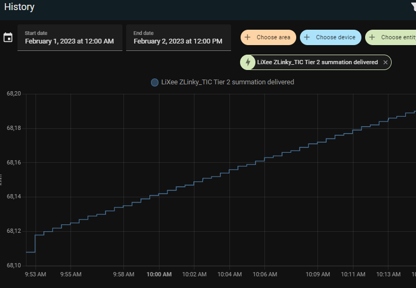
Task: Click the 10:00 AM time axis label
Action: [159, 274]
